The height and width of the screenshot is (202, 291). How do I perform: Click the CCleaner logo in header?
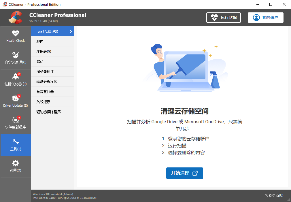tap(15, 18)
